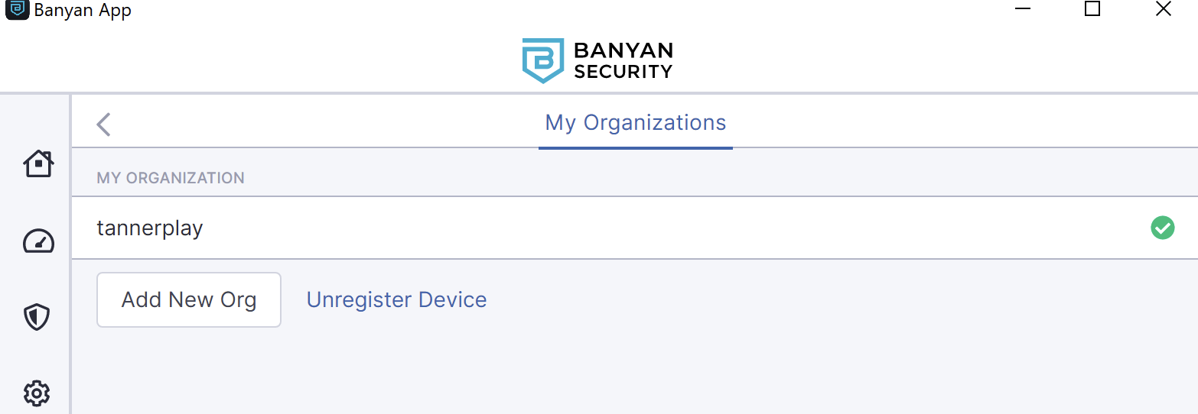Screen dimensions: 1198x414
Task: Click the MY ORGANIZATION section header
Action: click(x=171, y=178)
